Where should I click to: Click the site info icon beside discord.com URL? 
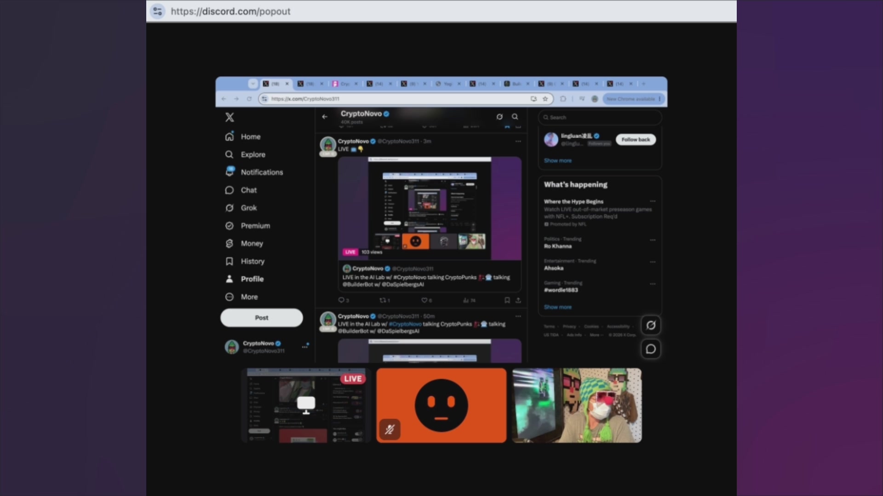[157, 11]
